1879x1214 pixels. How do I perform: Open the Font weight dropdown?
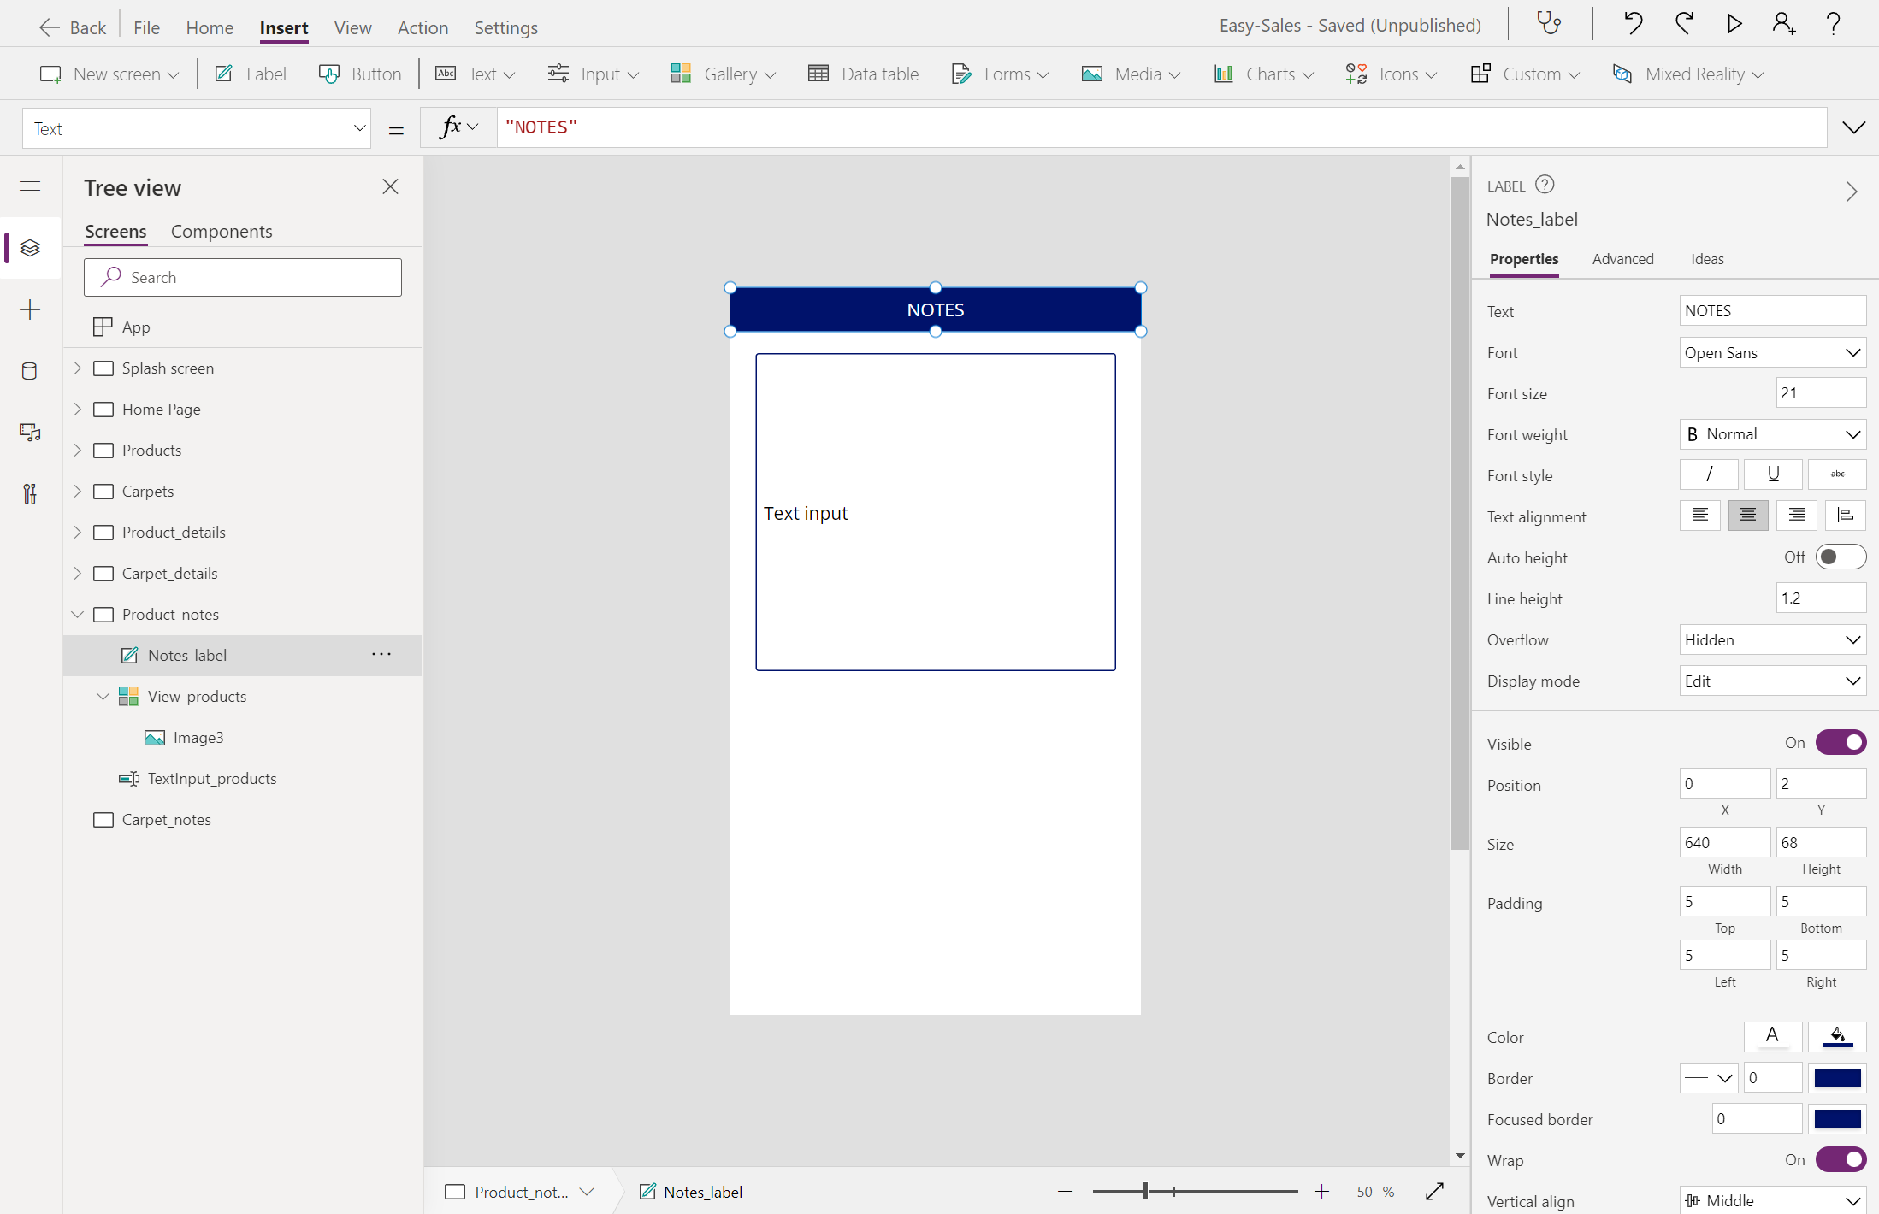[x=1771, y=434]
